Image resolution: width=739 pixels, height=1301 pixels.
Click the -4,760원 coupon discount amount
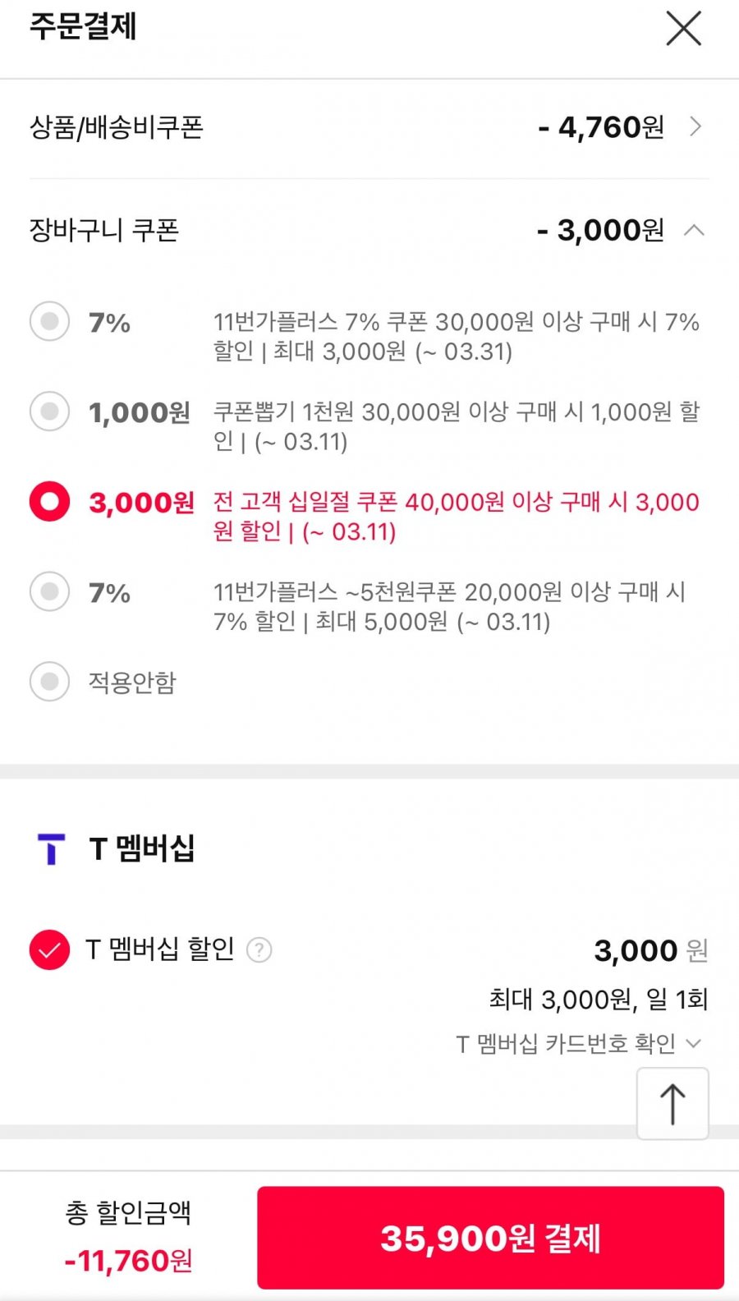coord(601,127)
